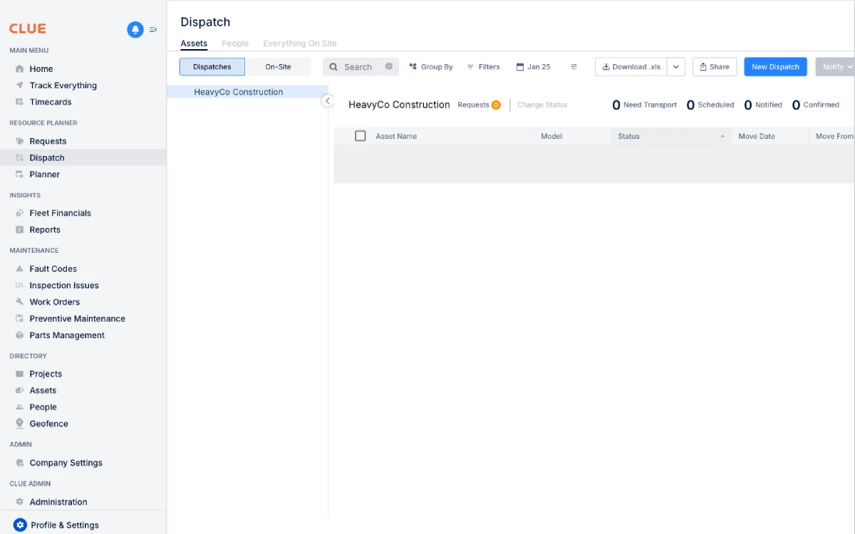Click the Administration gear icon

(20, 502)
